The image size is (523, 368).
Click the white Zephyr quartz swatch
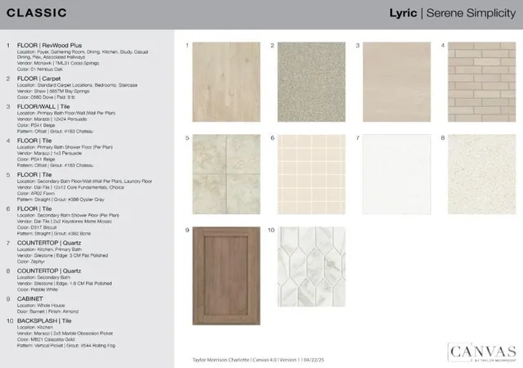click(x=396, y=174)
